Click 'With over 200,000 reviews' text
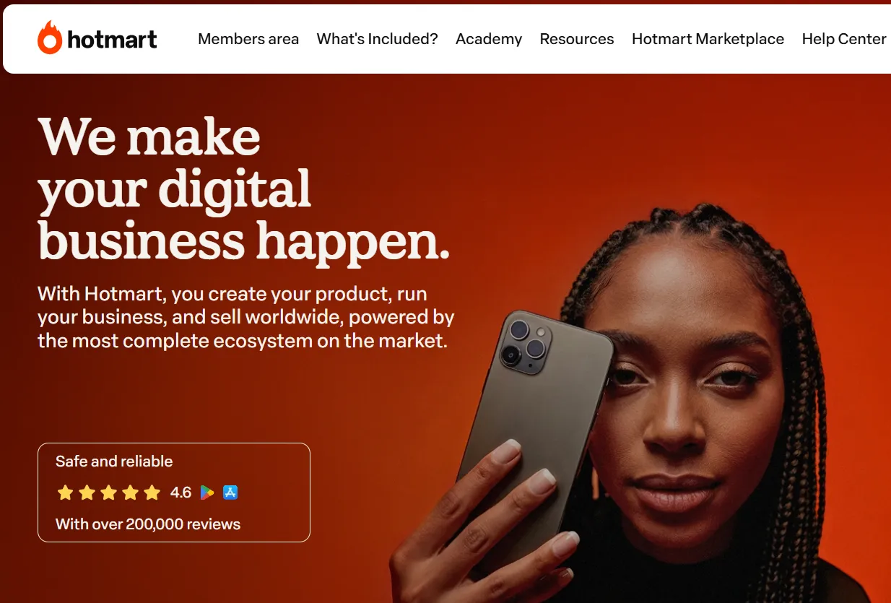 point(148,524)
